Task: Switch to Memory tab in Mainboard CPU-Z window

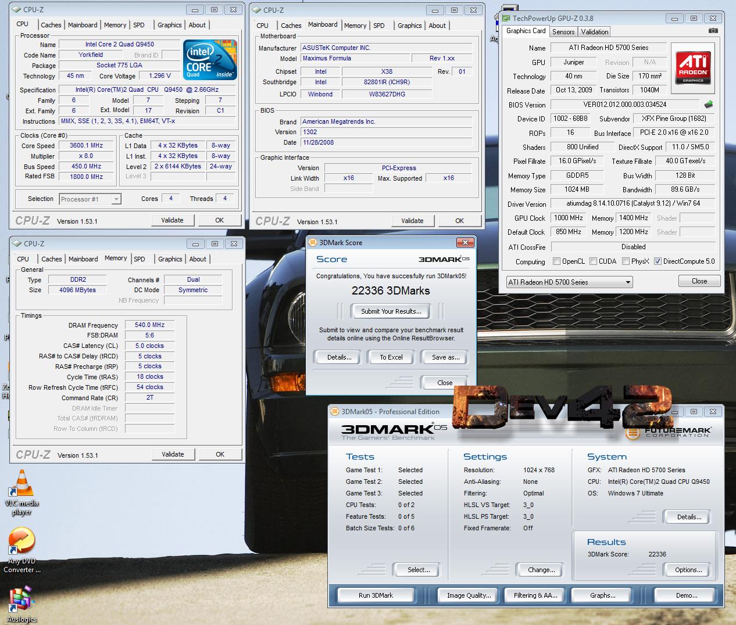Action: [x=355, y=26]
